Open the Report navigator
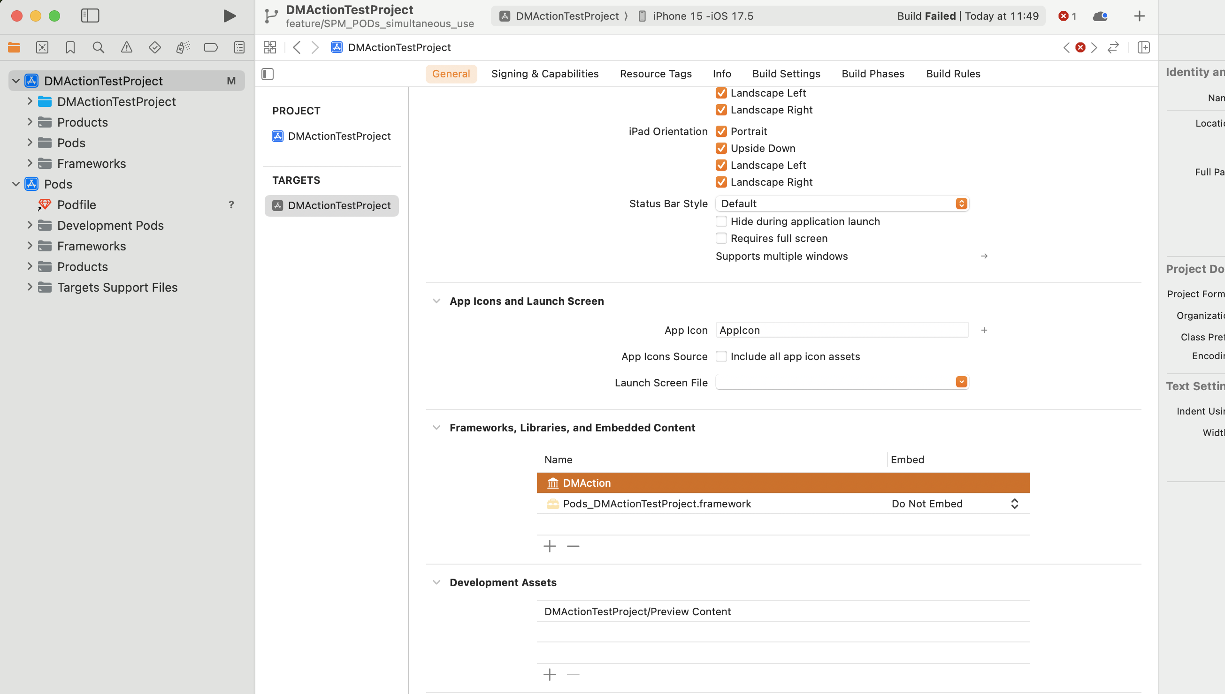This screenshot has height=694, width=1225. tap(239, 47)
